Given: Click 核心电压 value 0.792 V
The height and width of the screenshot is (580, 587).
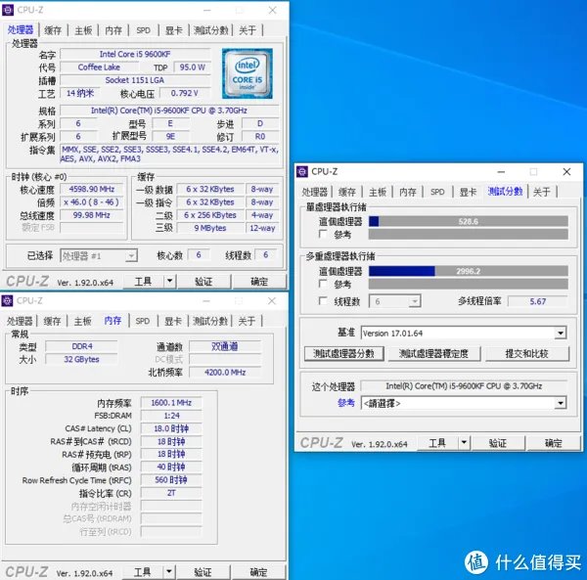Looking at the screenshot, I should pyautogui.click(x=185, y=93).
